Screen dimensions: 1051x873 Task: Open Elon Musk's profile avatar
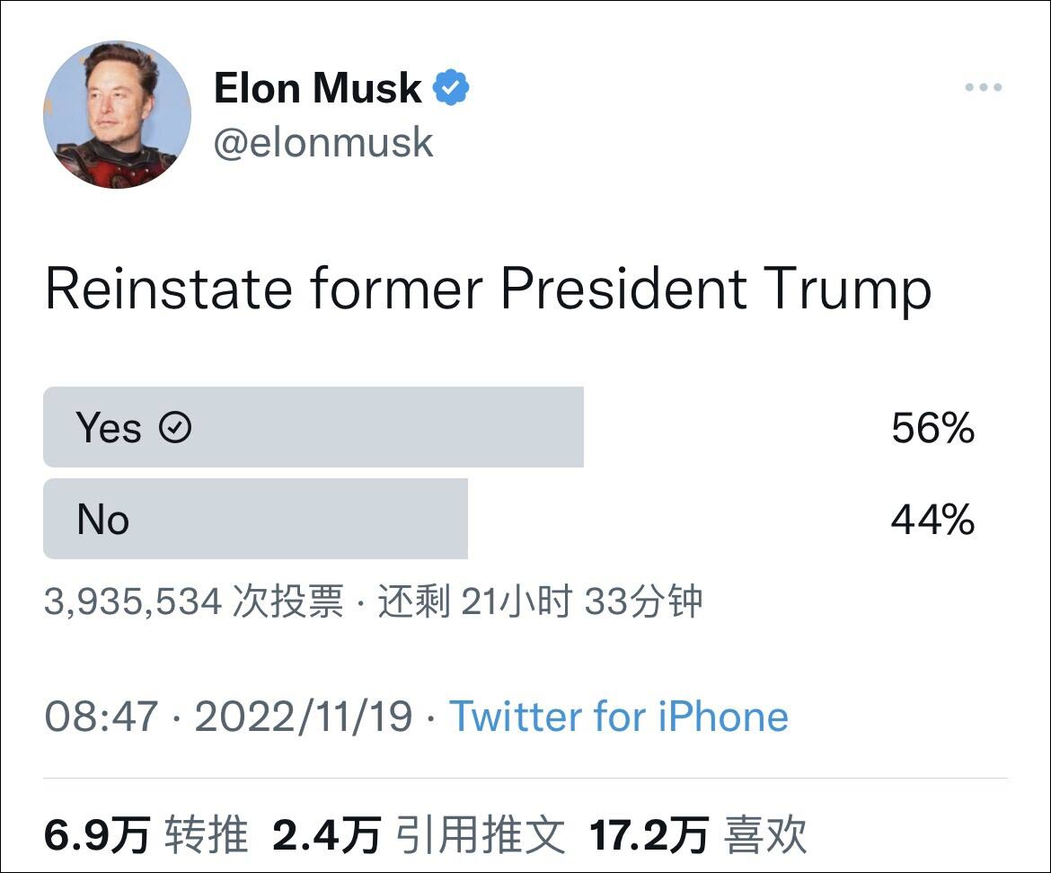(x=118, y=114)
